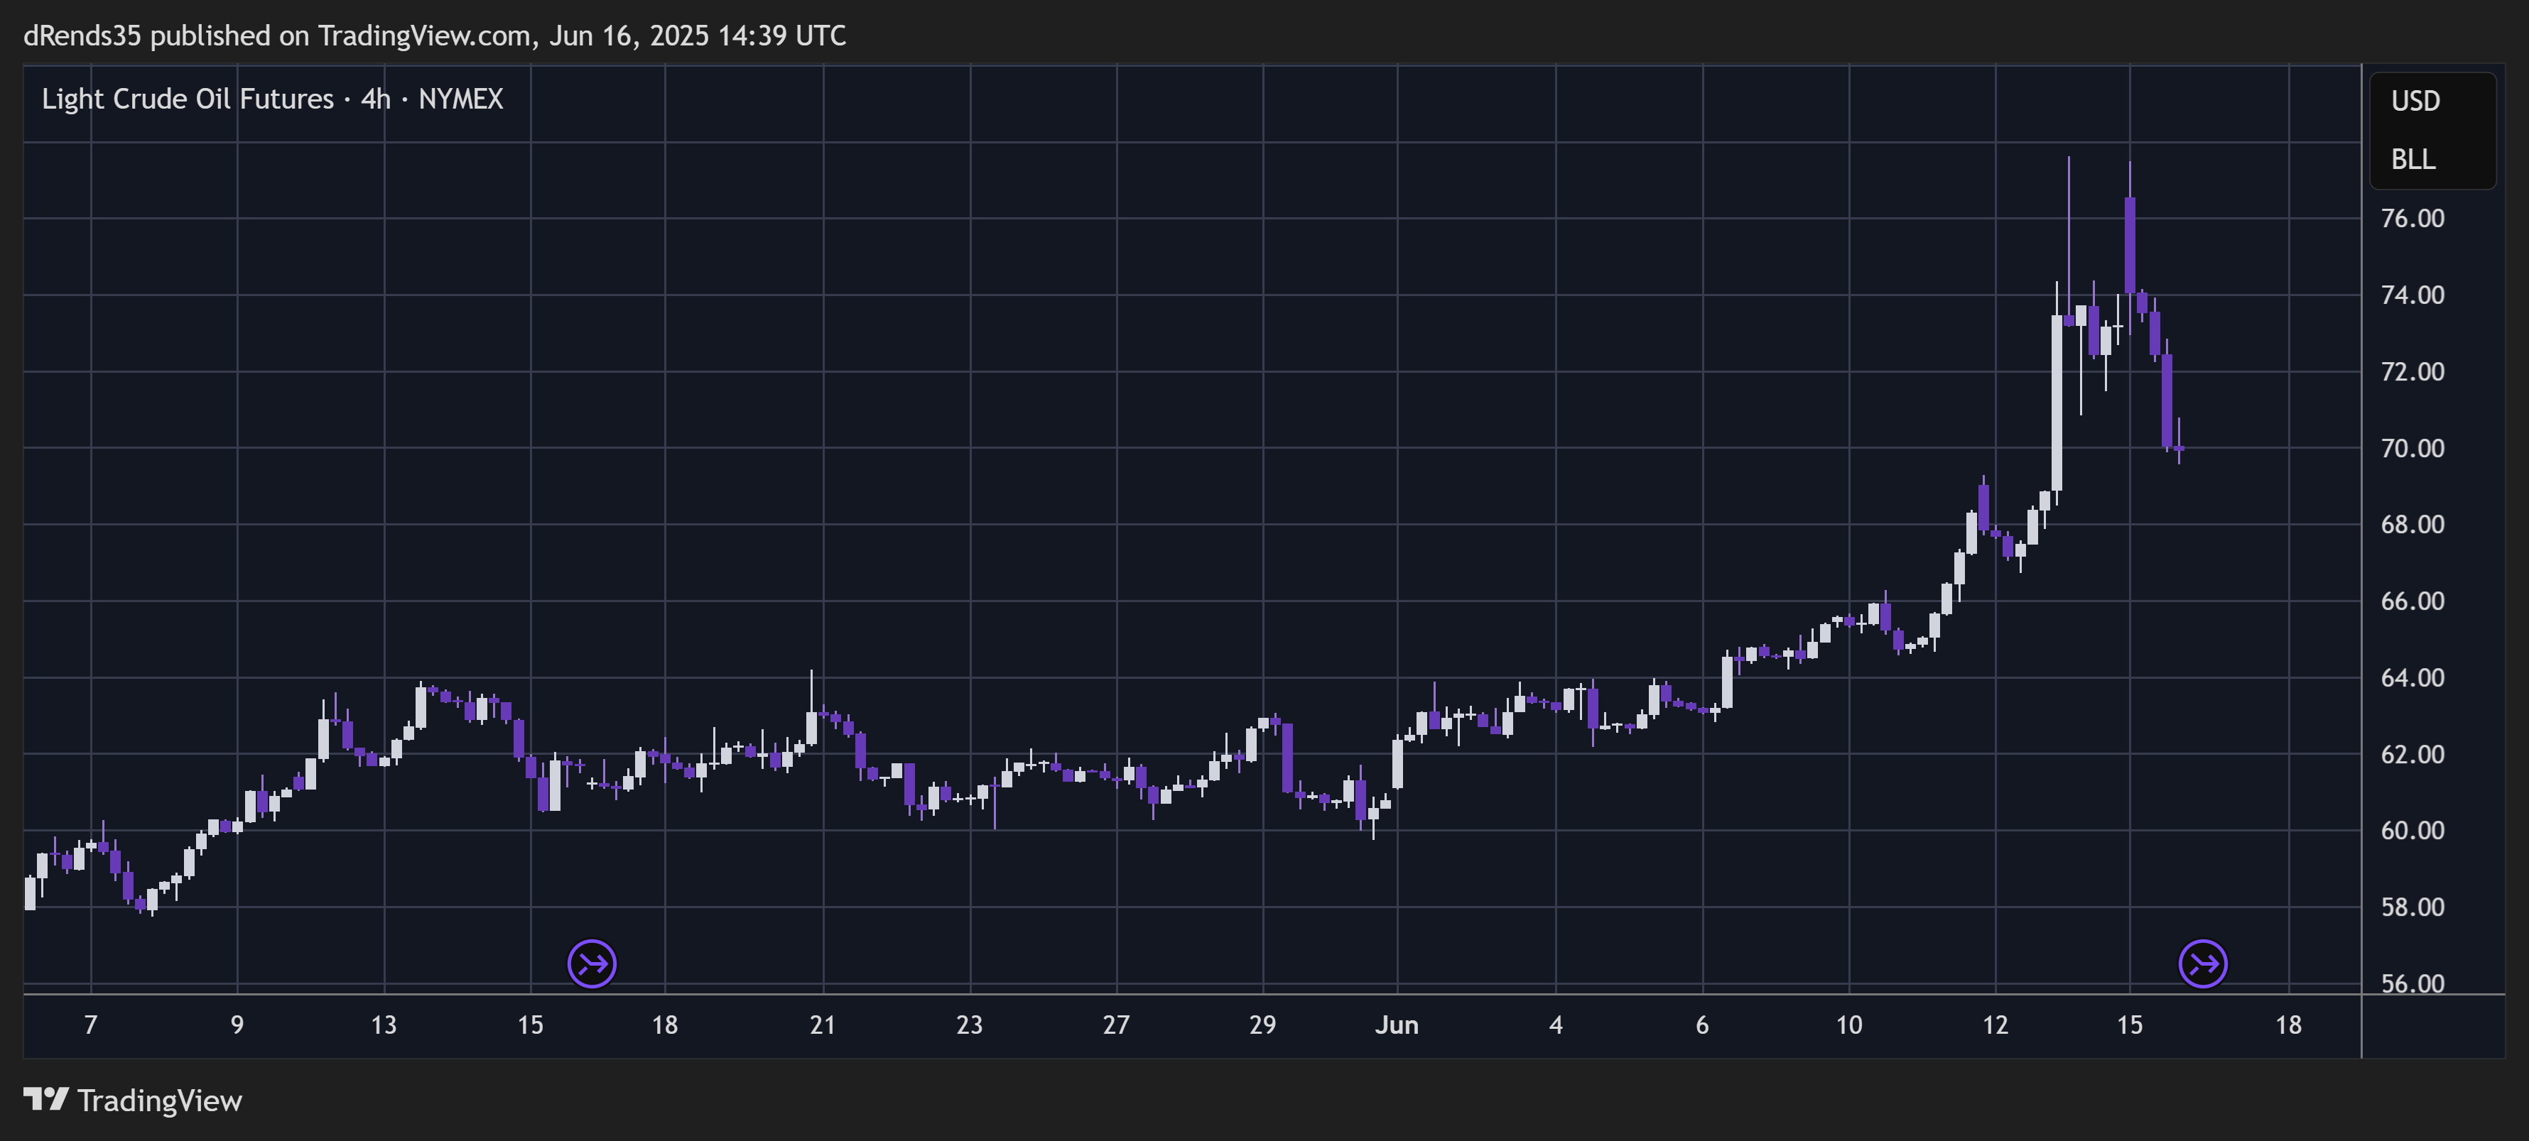Image resolution: width=2529 pixels, height=1141 pixels.
Task: Click the 29 date label on time axis
Action: point(1262,1025)
